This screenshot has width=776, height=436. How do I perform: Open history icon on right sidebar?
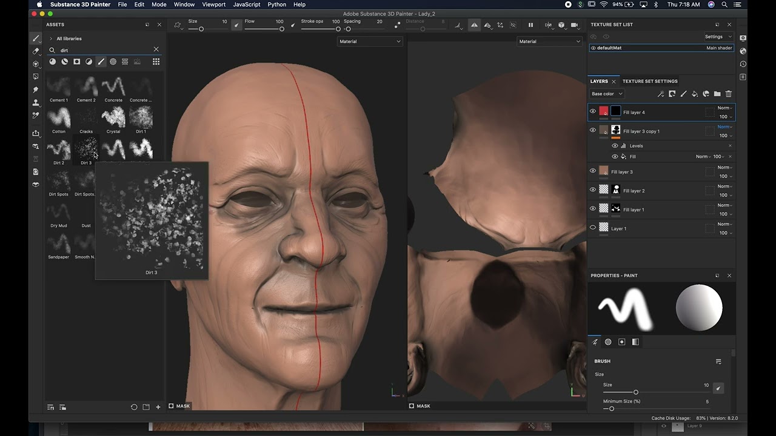pyautogui.click(x=743, y=64)
